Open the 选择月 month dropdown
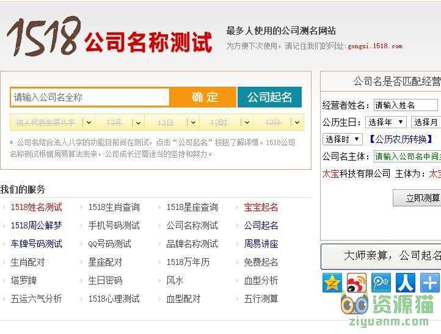441x334 pixels. pyautogui.click(x=426, y=122)
